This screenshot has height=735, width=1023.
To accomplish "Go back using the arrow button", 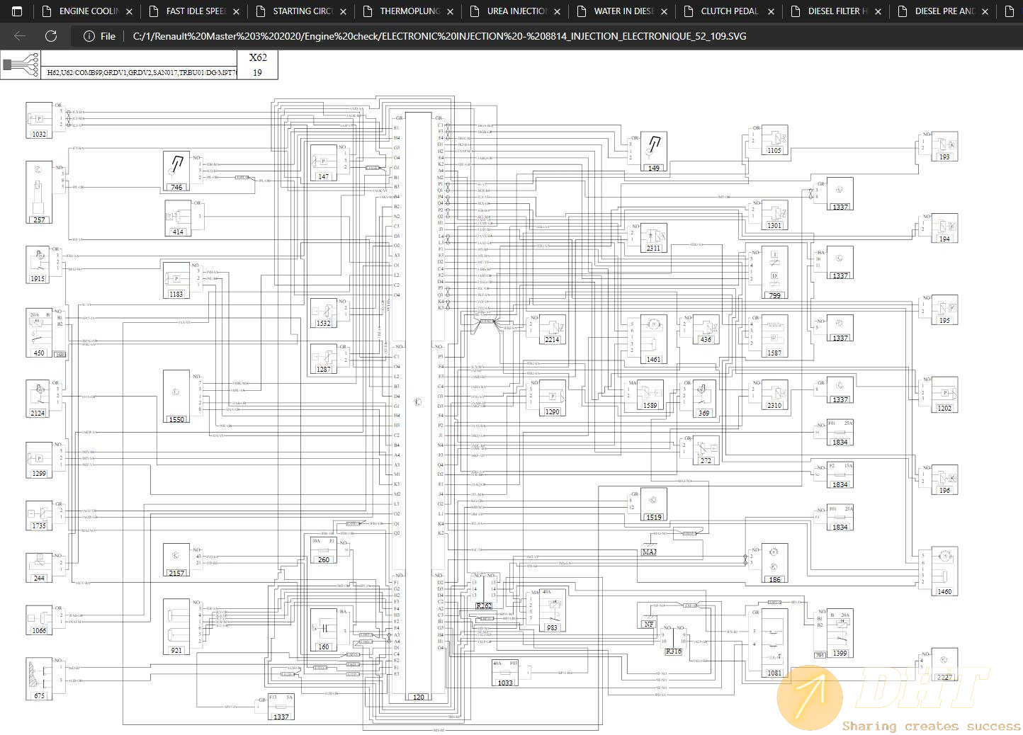I will (x=20, y=36).
